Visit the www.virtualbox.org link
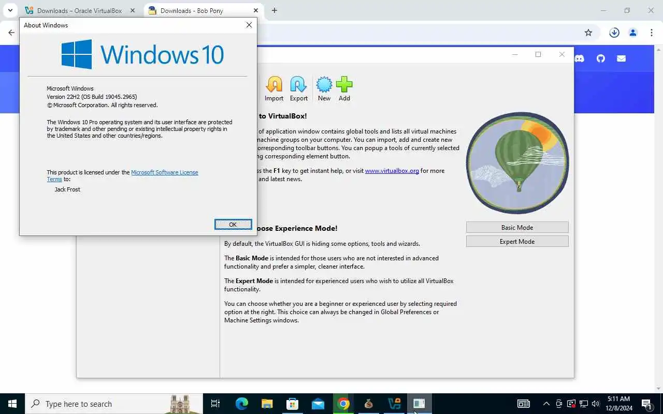 tap(392, 171)
